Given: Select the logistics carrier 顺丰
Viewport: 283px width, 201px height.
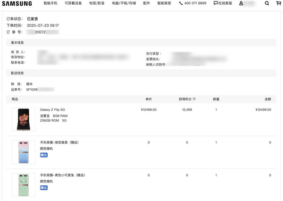Looking at the screenshot, I should (x=29, y=84).
